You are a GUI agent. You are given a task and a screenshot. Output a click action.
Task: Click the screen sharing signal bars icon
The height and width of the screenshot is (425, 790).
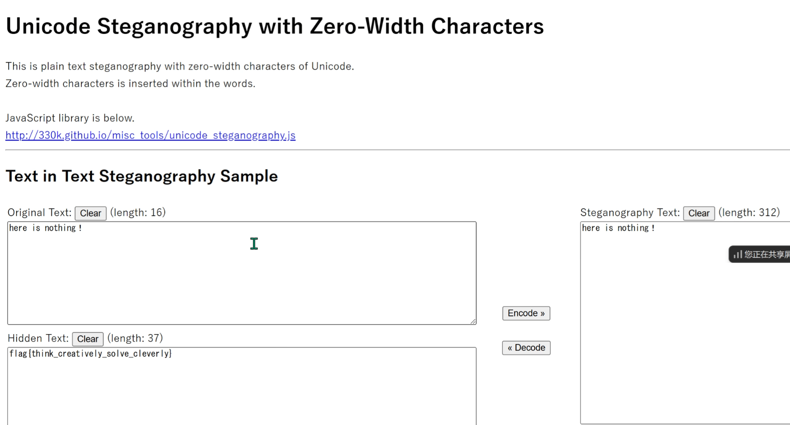738,254
